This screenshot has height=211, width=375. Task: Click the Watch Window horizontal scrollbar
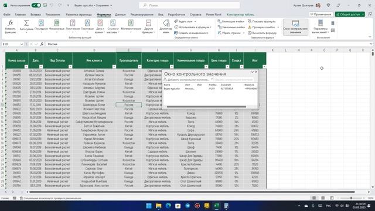pyautogui.click(x=206, y=107)
